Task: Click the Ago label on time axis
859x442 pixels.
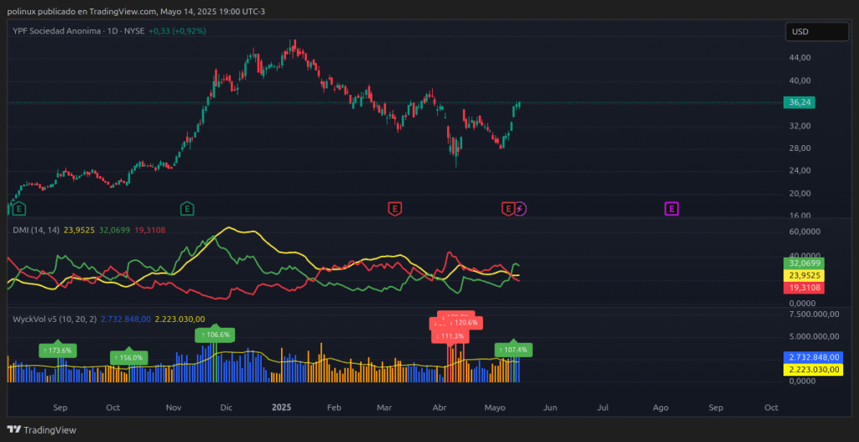Action: tap(661, 408)
